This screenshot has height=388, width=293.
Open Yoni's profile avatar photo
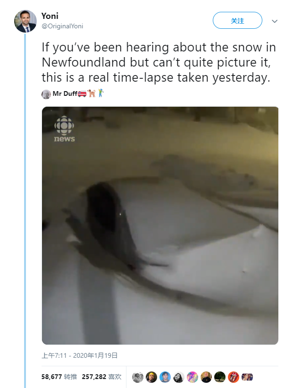(x=25, y=21)
